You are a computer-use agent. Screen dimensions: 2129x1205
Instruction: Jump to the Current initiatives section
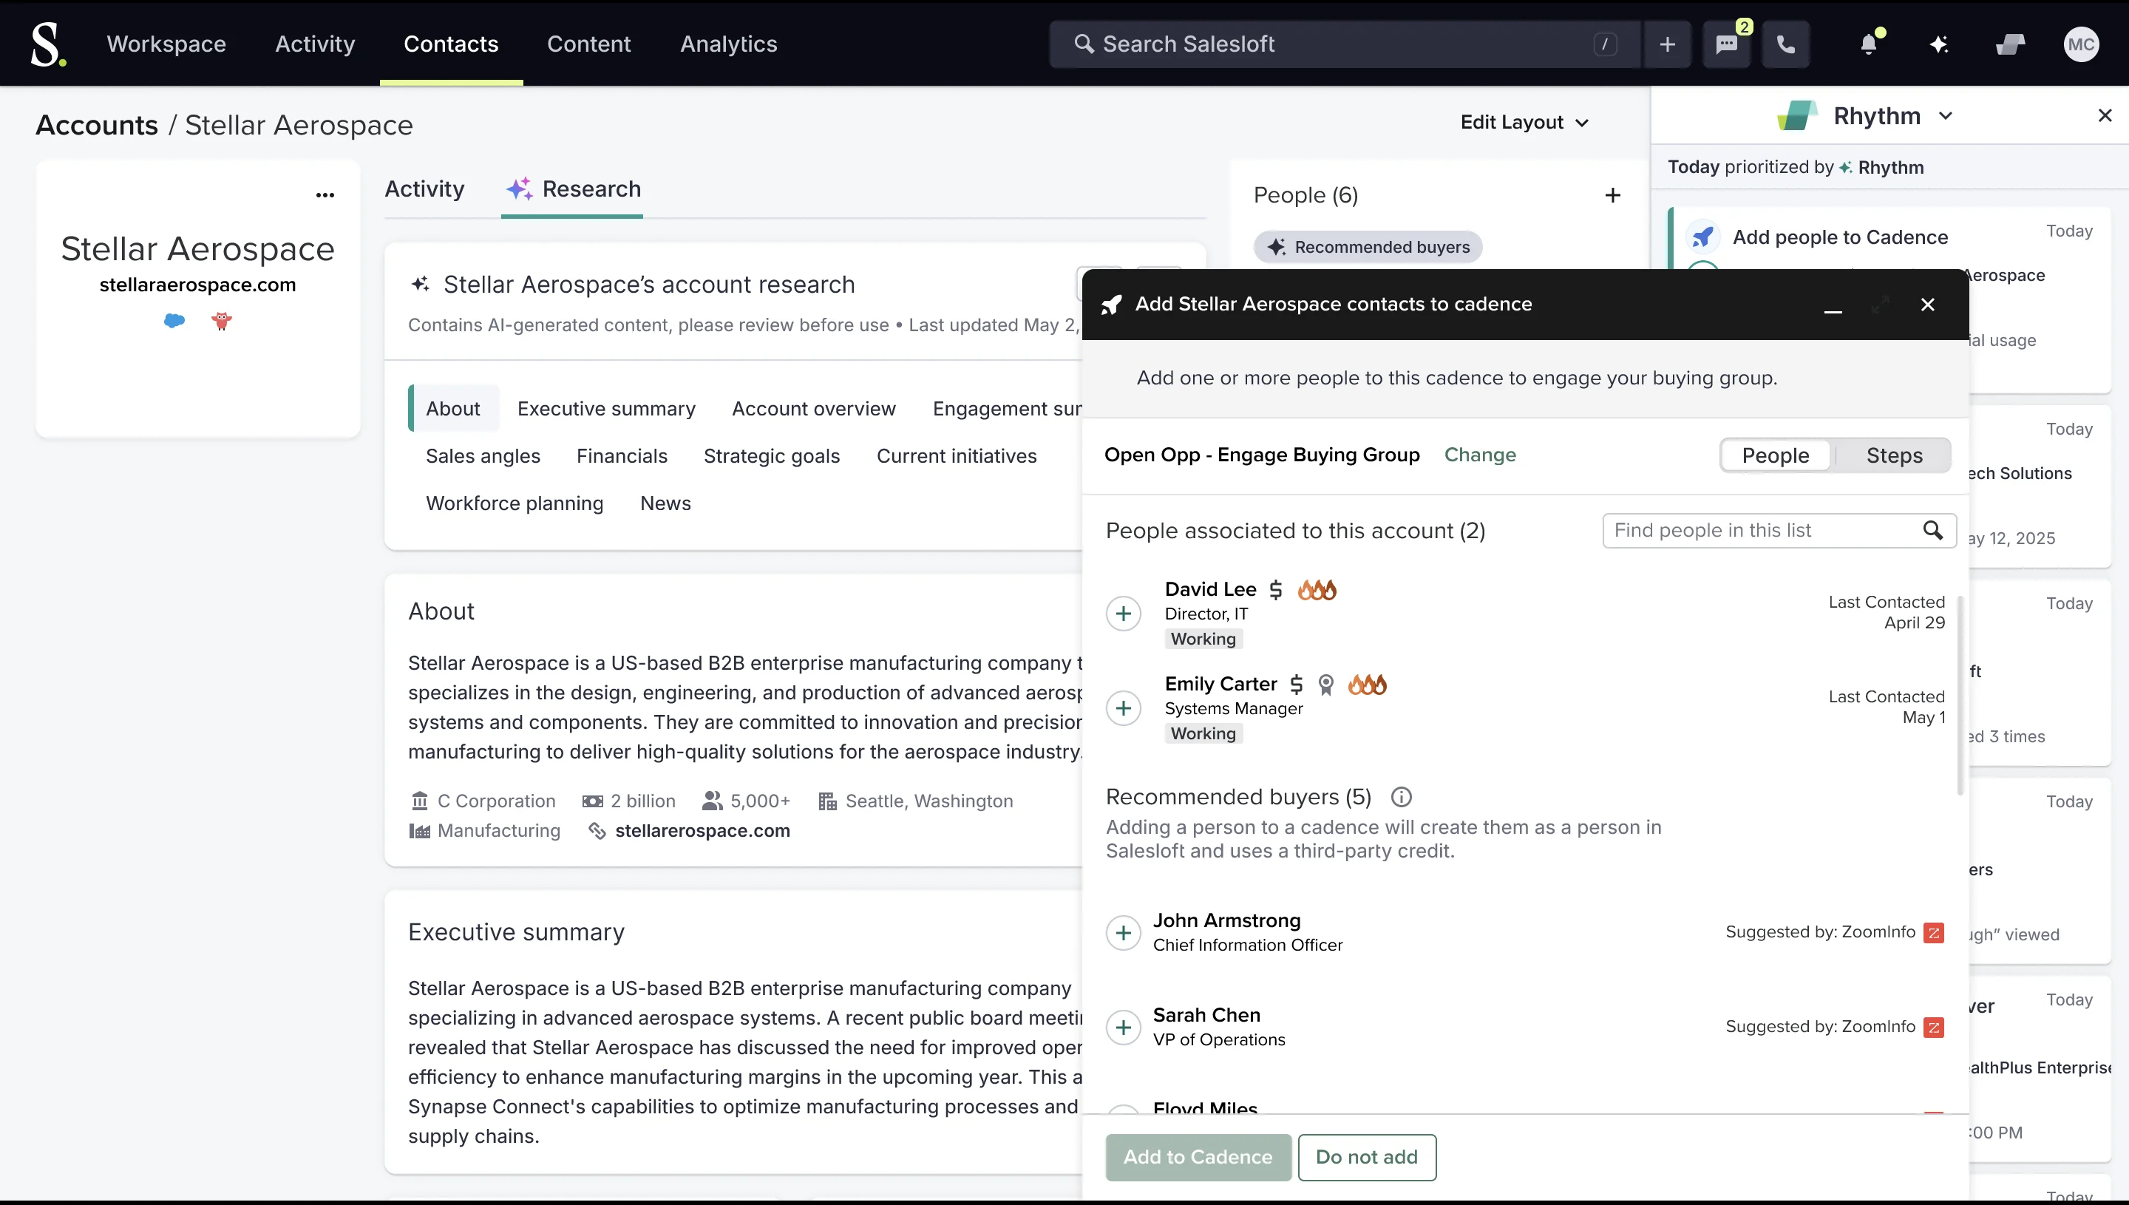click(957, 456)
